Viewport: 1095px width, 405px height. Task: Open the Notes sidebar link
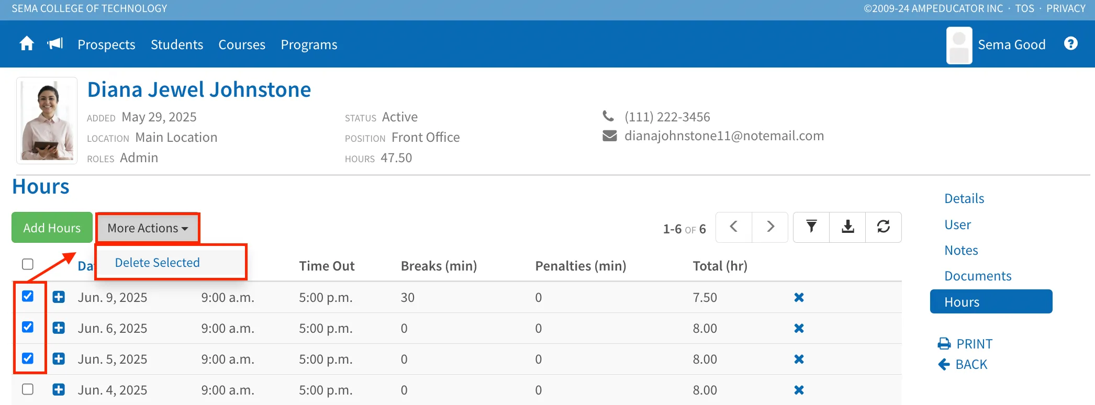coord(961,251)
